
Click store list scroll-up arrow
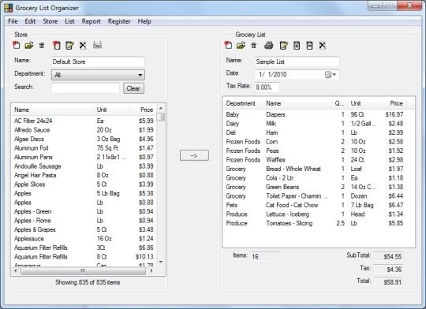pos(161,108)
